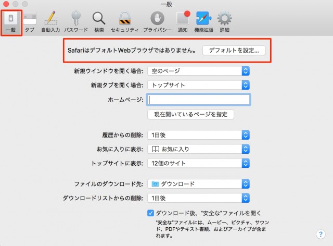Open the 新規ウインドウを開く場合 dropdown

click(198, 71)
